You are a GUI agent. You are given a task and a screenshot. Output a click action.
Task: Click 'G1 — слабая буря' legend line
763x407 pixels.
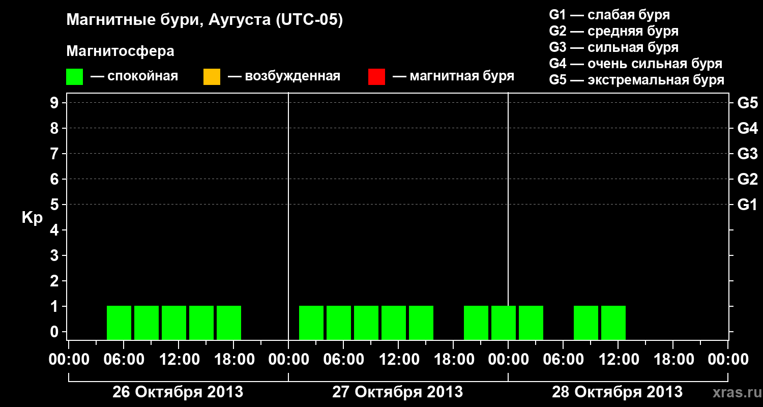pos(609,14)
